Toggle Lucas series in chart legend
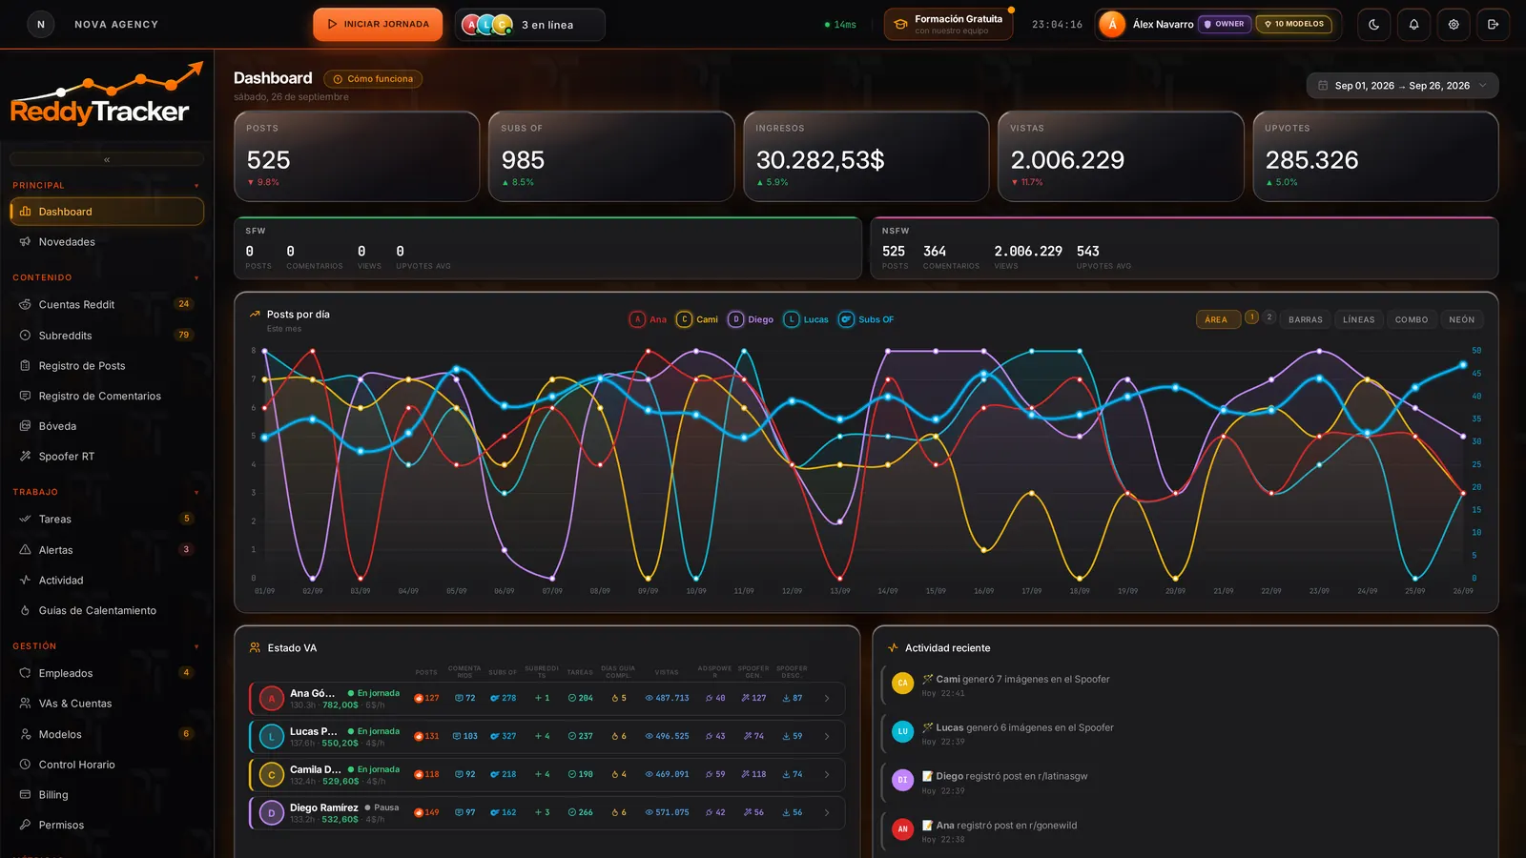Viewport: 1526px width, 858px height. [806, 319]
